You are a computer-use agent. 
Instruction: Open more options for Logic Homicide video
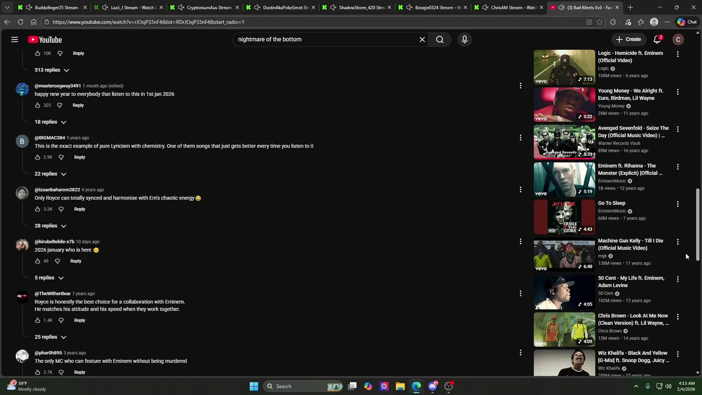click(x=678, y=54)
